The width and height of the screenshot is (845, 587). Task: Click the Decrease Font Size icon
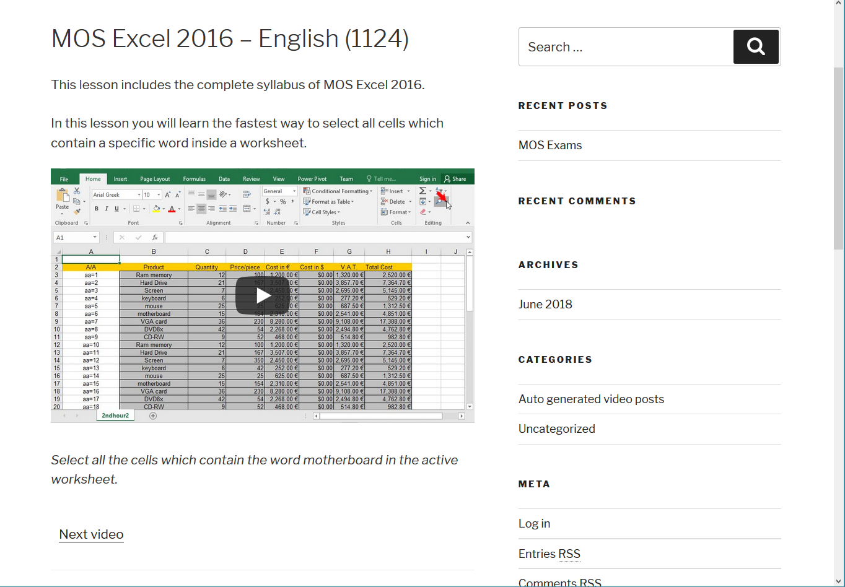point(178,194)
